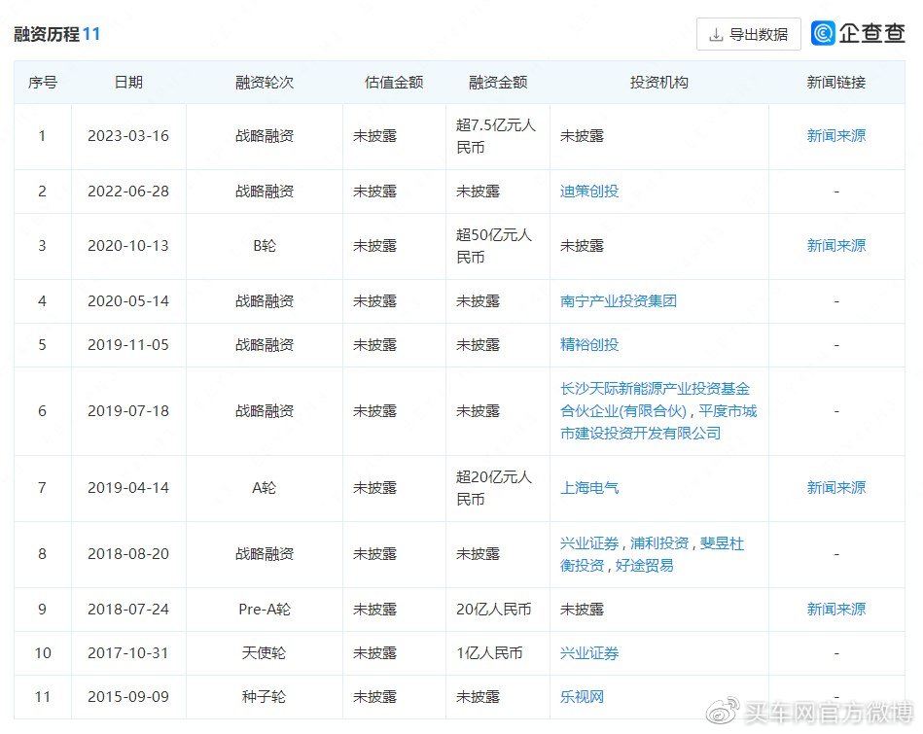Select the date cell 2018-08-20
The height and width of the screenshot is (734, 923).
pyautogui.click(x=128, y=554)
